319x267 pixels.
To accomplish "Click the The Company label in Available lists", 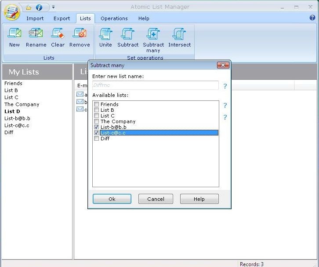I will click(x=118, y=121).
